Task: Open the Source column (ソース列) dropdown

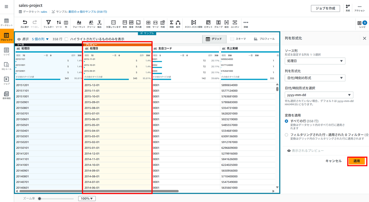Action: pos(315,61)
